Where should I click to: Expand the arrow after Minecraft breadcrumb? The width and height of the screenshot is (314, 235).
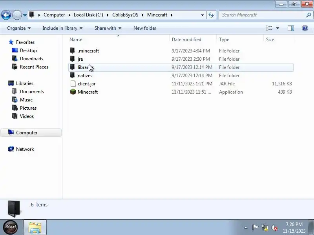coord(172,15)
